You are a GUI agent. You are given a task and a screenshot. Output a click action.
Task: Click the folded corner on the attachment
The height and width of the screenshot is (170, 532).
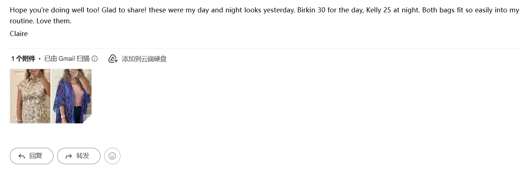coord(87,119)
